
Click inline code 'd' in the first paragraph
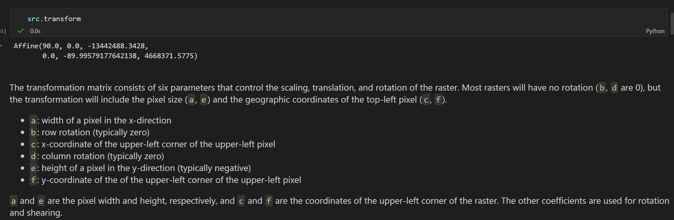tap(614, 88)
